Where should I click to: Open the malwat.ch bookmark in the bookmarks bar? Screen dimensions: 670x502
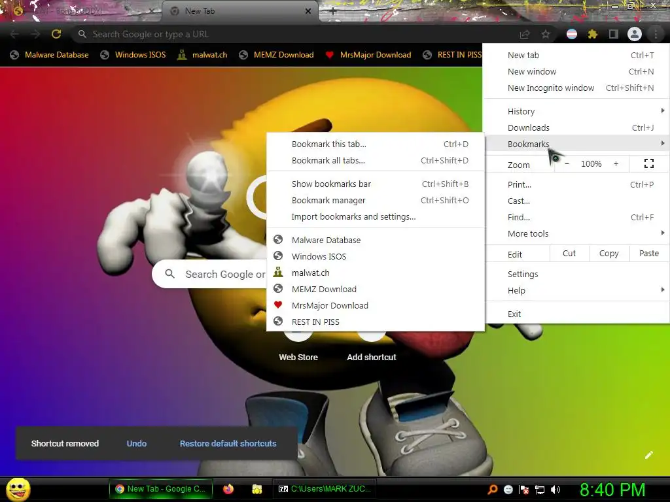click(x=202, y=55)
